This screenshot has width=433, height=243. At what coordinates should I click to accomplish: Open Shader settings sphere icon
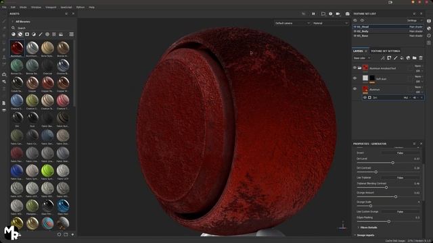[x=429, y=28]
